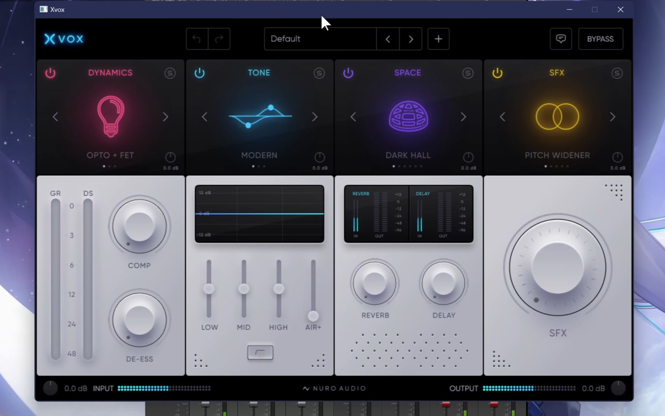Switch to next Dynamics mode
This screenshot has height=416, width=665.
[x=166, y=117]
